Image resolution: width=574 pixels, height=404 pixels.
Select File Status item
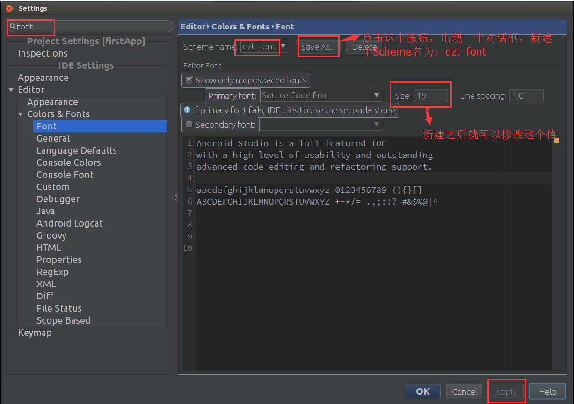(x=59, y=308)
